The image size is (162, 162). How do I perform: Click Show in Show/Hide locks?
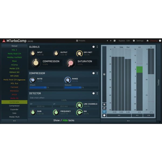[56, 120]
